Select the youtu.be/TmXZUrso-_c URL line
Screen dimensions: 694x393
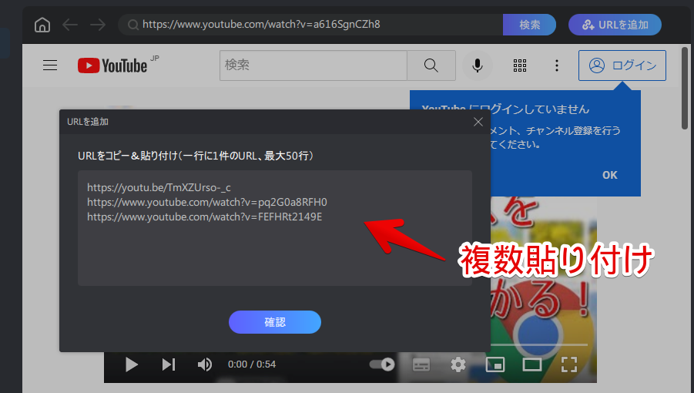[159, 187]
